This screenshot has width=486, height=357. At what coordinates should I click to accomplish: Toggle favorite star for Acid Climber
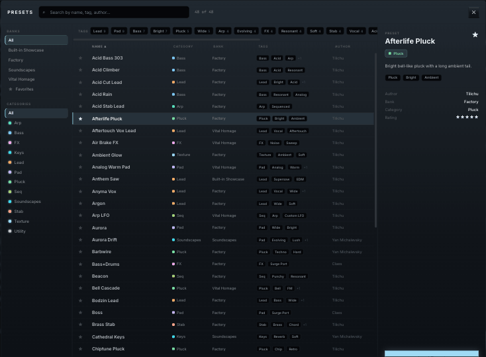pyautogui.click(x=81, y=70)
